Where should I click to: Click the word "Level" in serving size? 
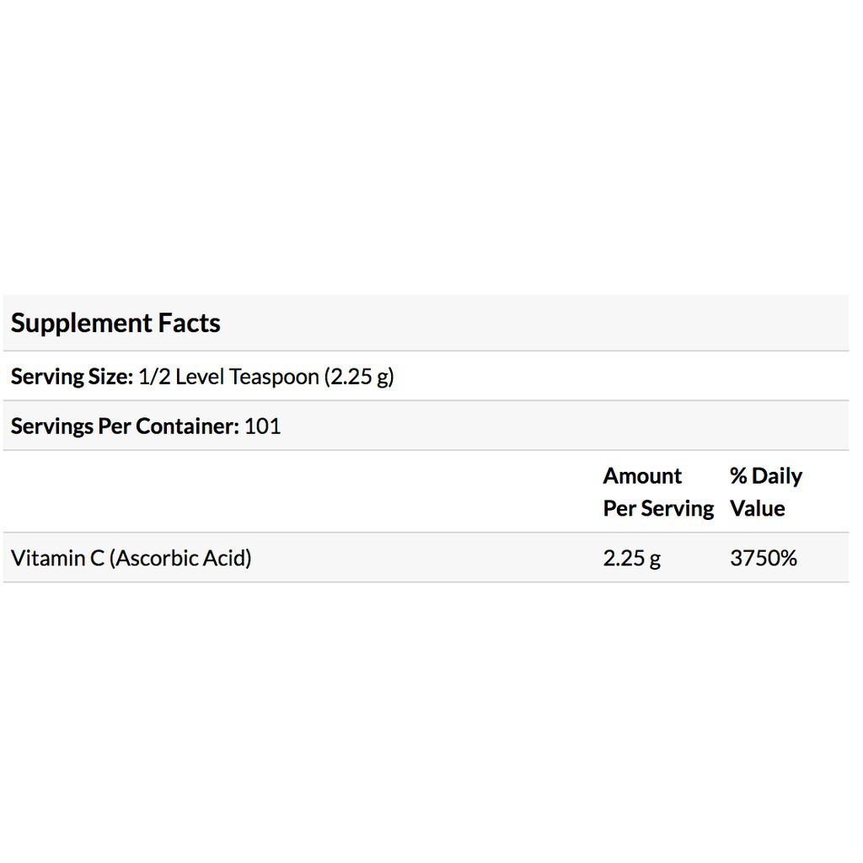(x=199, y=376)
